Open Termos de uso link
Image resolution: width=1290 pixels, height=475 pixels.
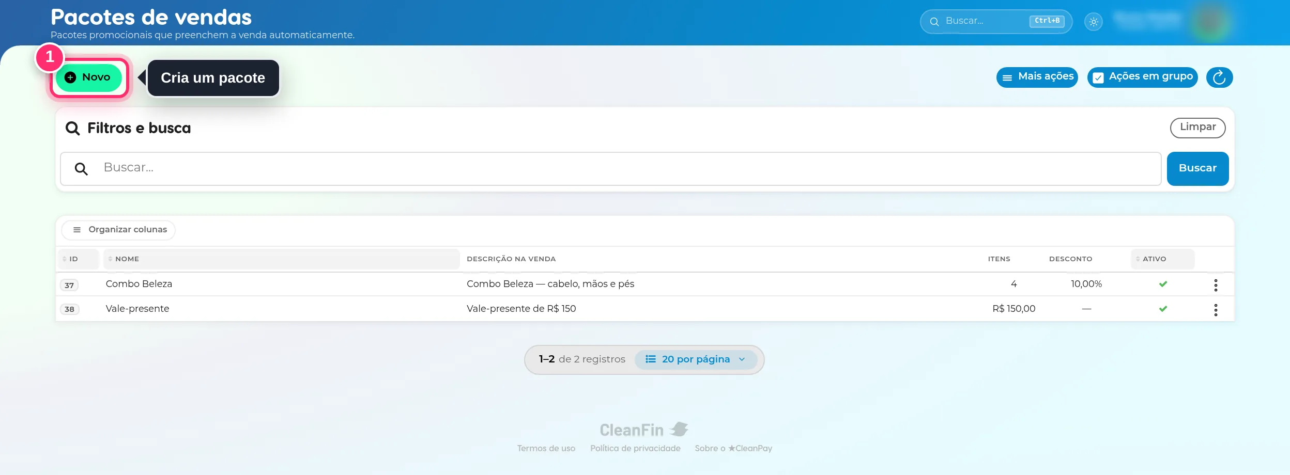[x=546, y=448]
